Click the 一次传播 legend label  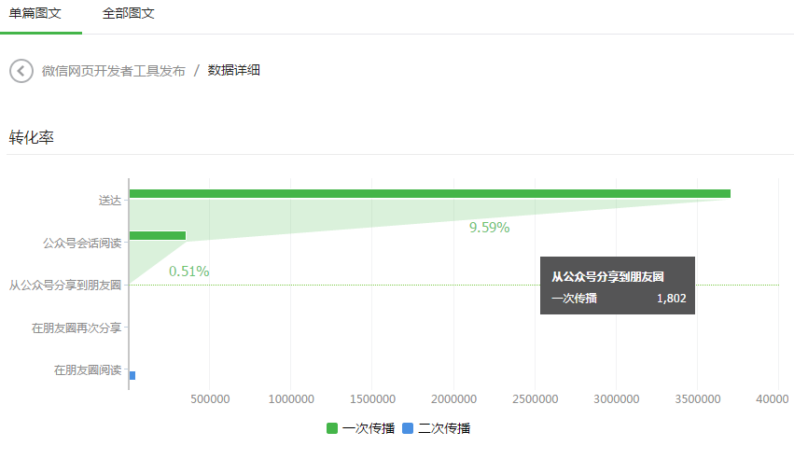[369, 428]
